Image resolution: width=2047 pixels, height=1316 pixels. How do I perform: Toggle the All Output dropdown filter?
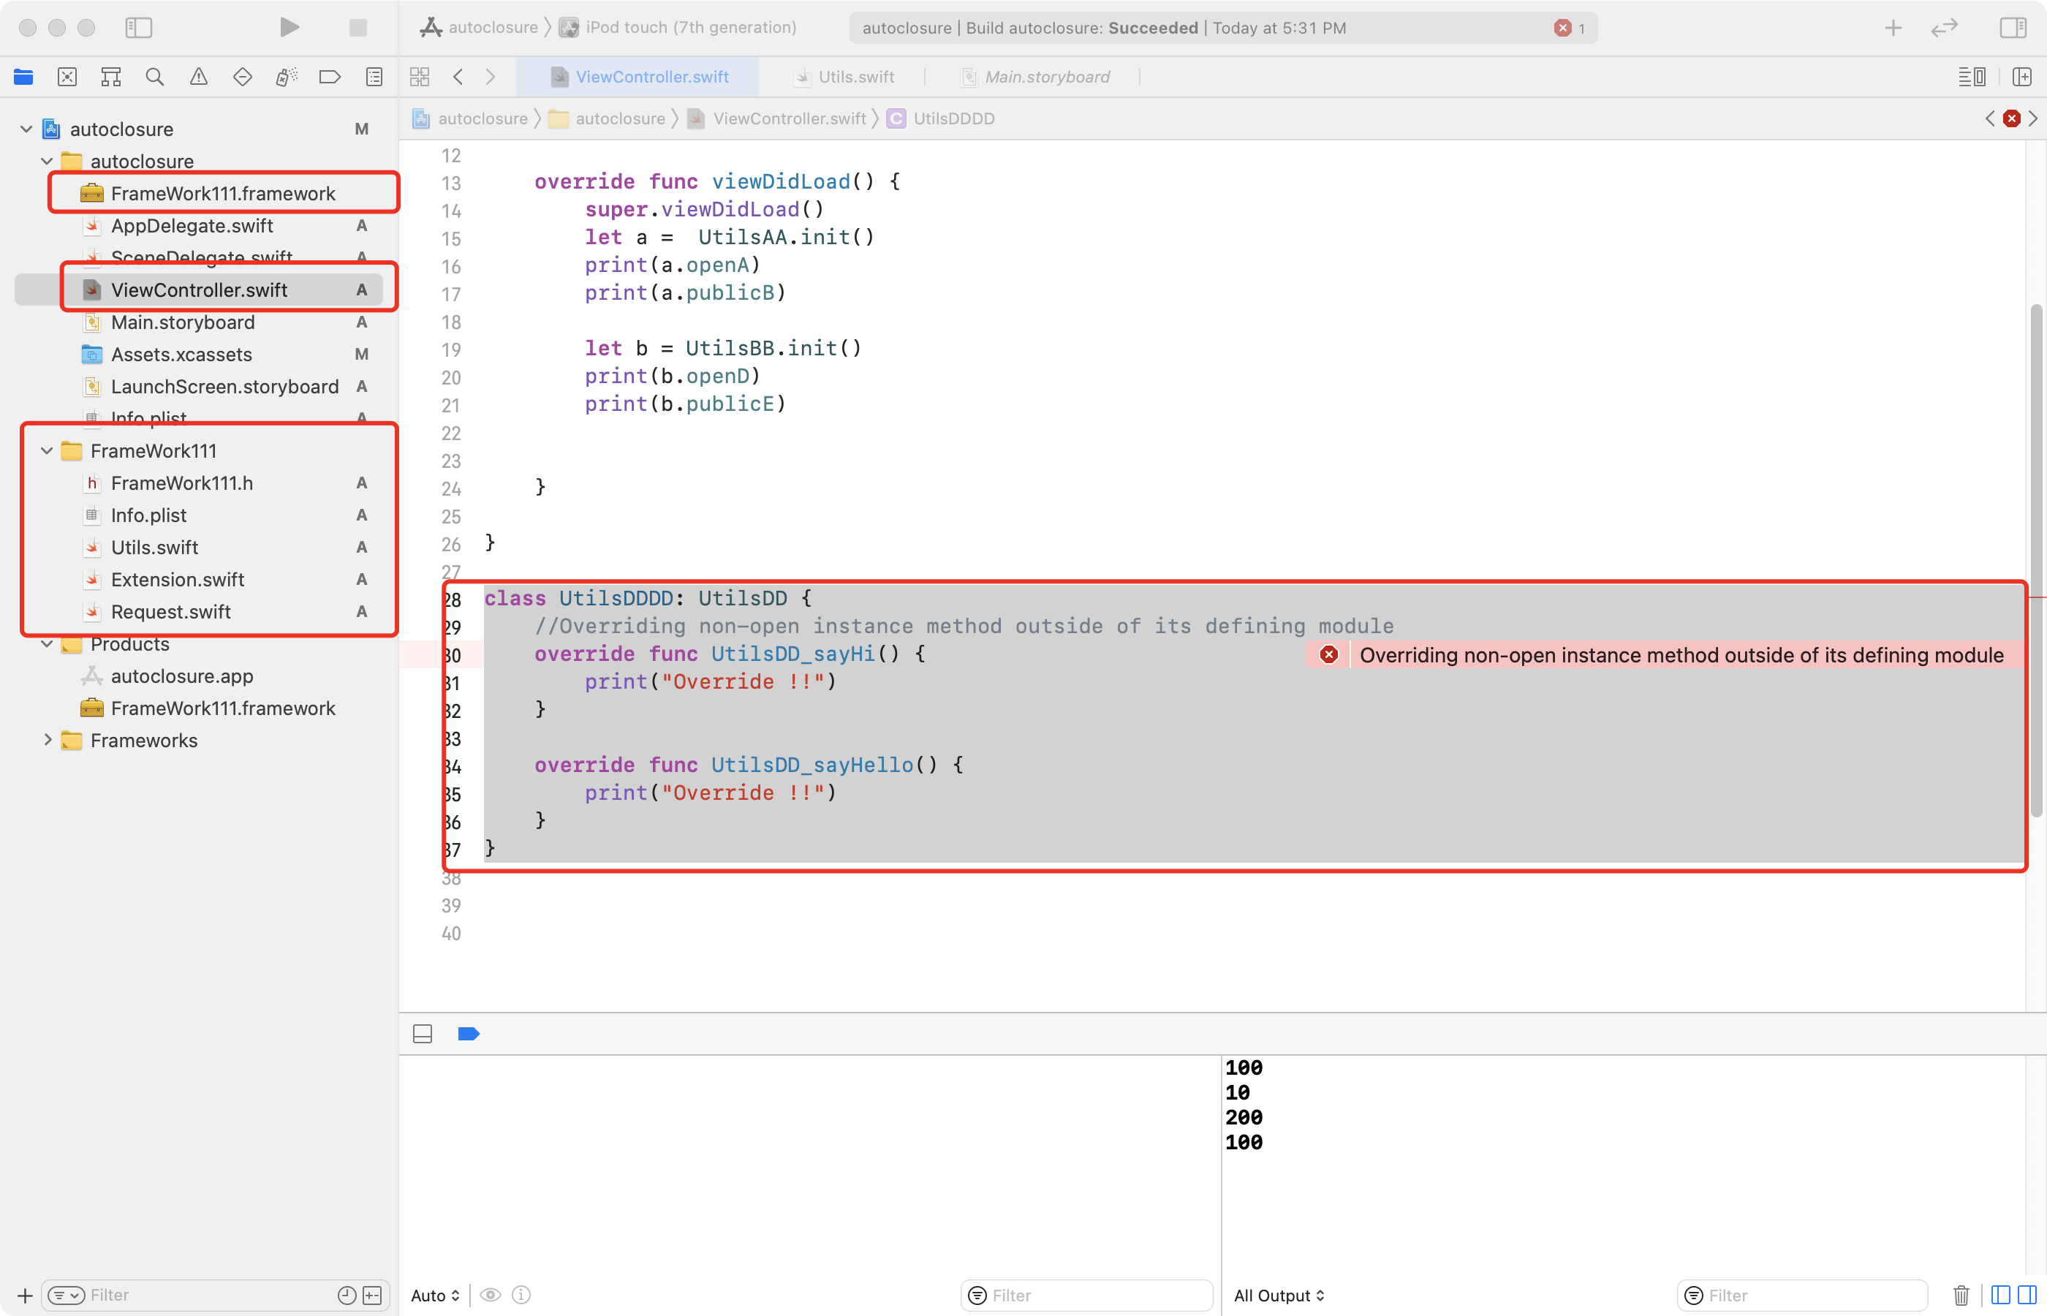pos(1280,1293)
